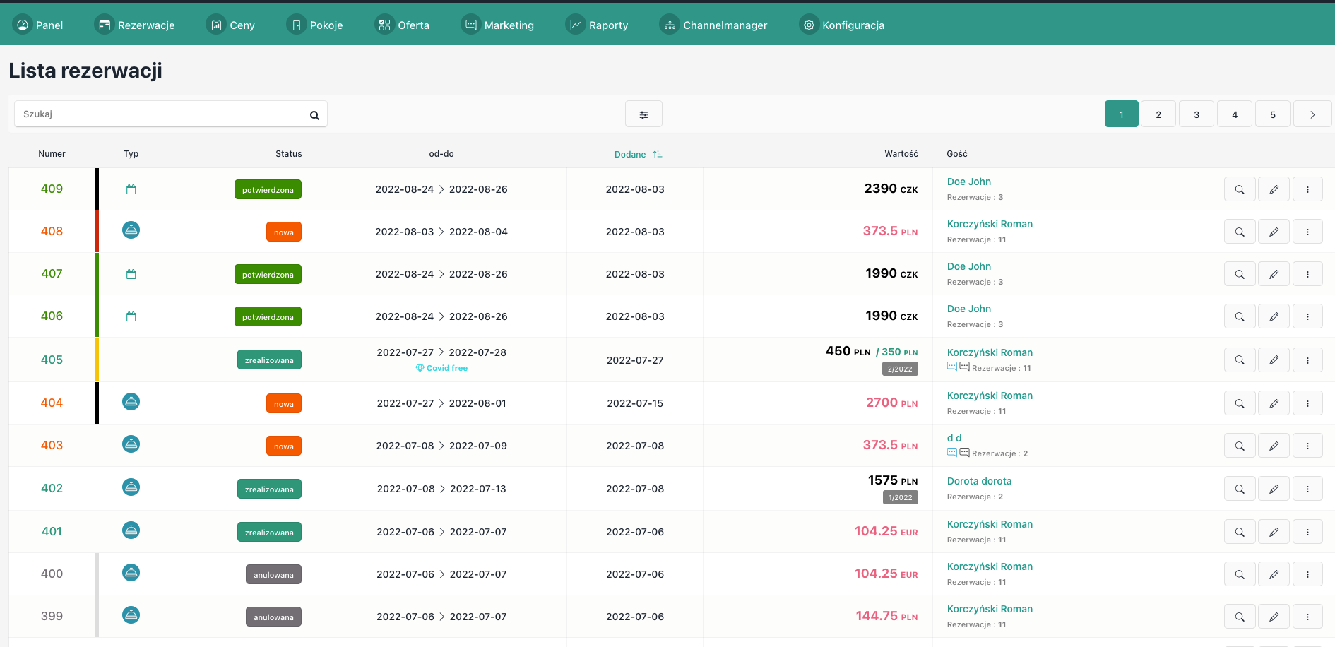The image size is (1335, 647).
Task: View reservation 409 details magnifier
Action: coord(1240,189)
